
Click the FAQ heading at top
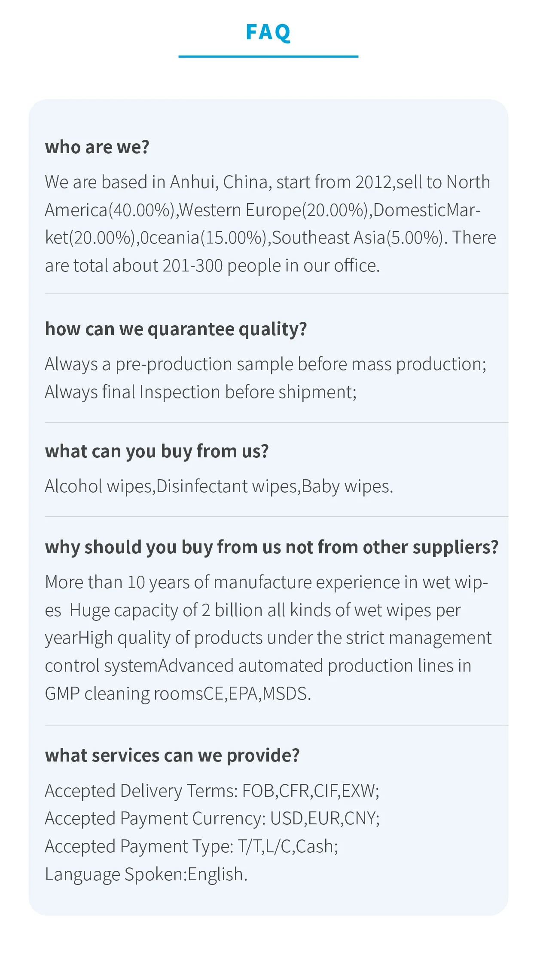click(268, 32)
